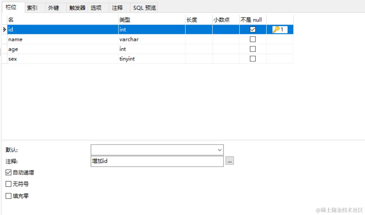Check the not null box for name
The height and width of the screenshot is (215, 365).
click(x=253, y=39)
